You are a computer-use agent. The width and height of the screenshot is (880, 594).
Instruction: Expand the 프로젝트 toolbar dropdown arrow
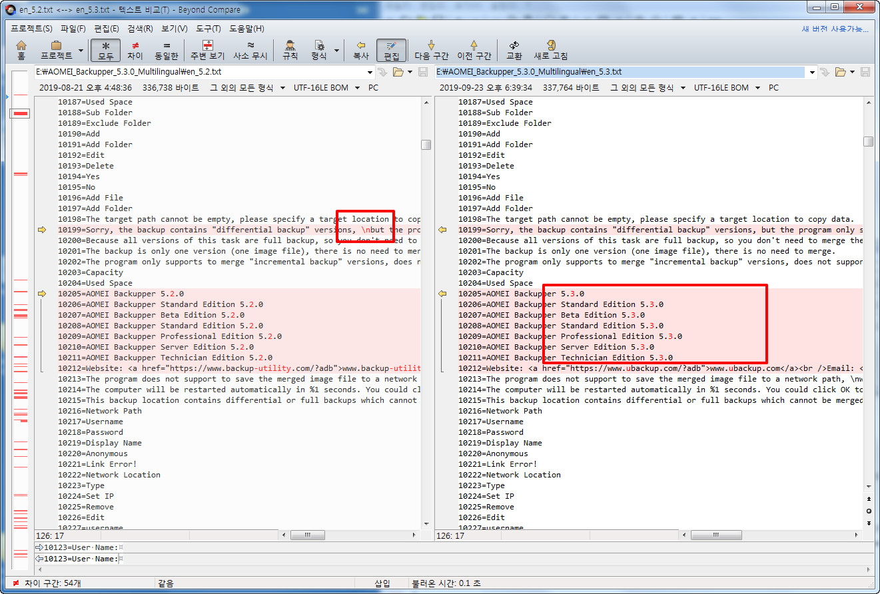click(x=81, y=50)
